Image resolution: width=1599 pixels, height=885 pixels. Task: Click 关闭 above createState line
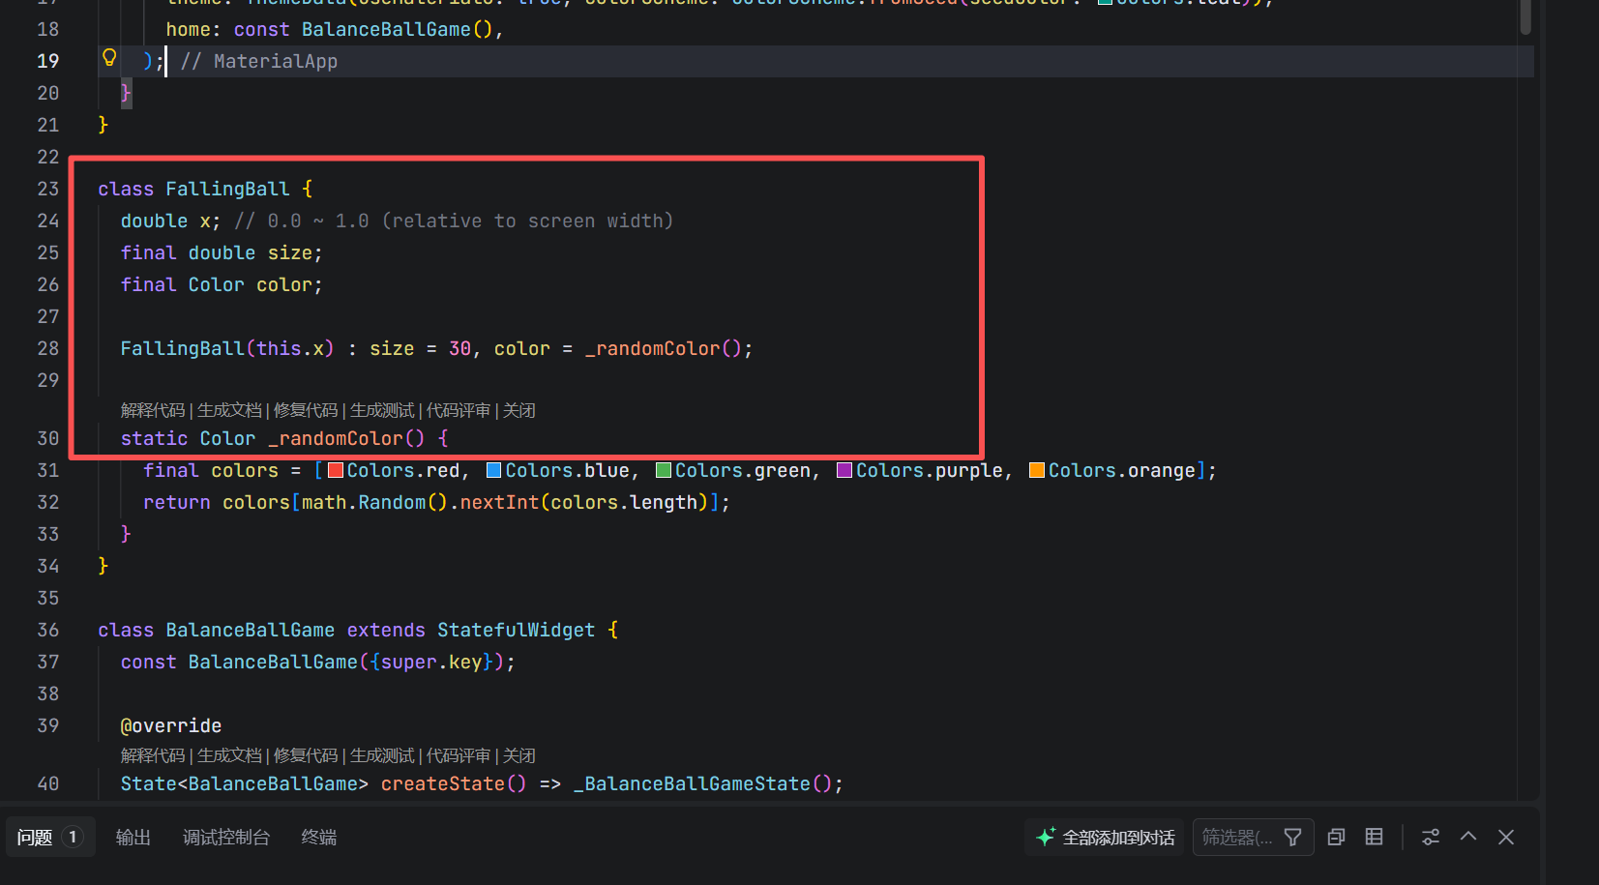click(x=519, y=755)
